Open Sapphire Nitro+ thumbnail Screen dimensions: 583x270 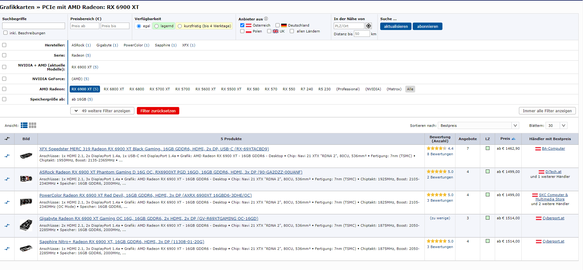(x=26, y=248)
